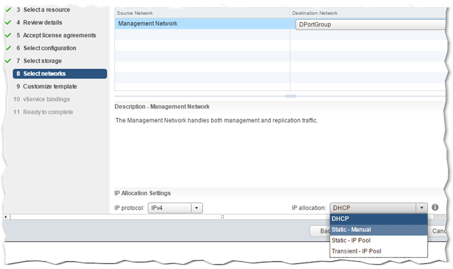Click the info icon beside IP allocation
453x269 pixels.
pyautogui.click(x=435, y=207)
